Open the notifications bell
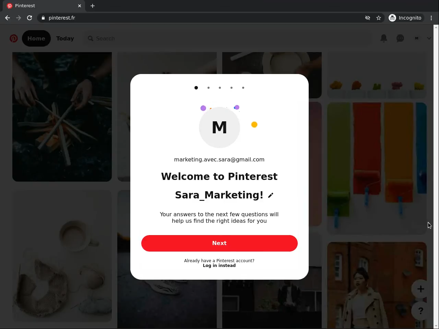 pyautogui.click(x=384, y=38)
